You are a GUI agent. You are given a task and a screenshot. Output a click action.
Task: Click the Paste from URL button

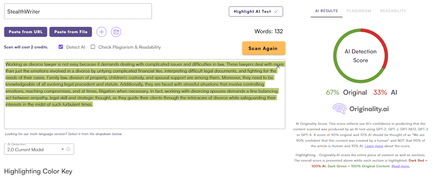pos(26,32)
